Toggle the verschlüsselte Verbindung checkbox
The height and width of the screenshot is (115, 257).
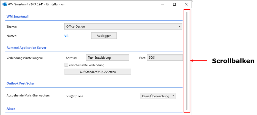tap(66, 65)
